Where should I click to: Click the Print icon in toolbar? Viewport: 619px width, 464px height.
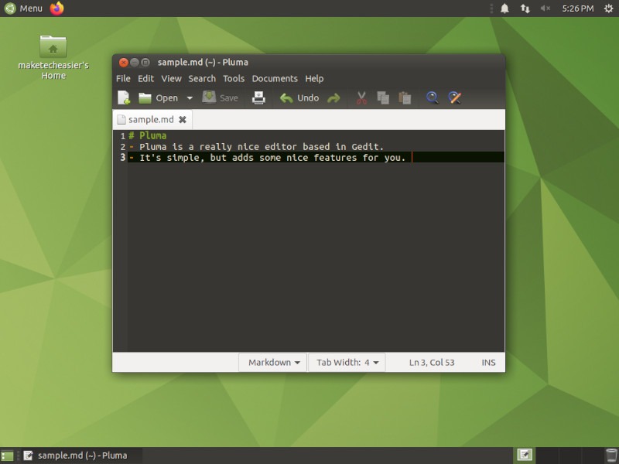point(258,98)
